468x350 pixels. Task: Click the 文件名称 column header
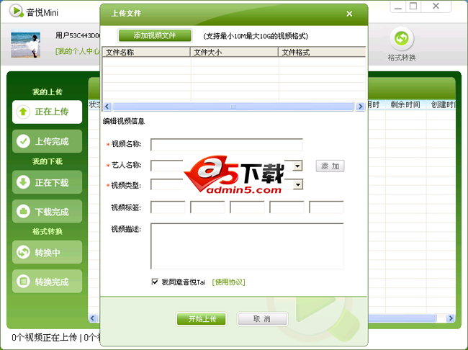(146, 53)
